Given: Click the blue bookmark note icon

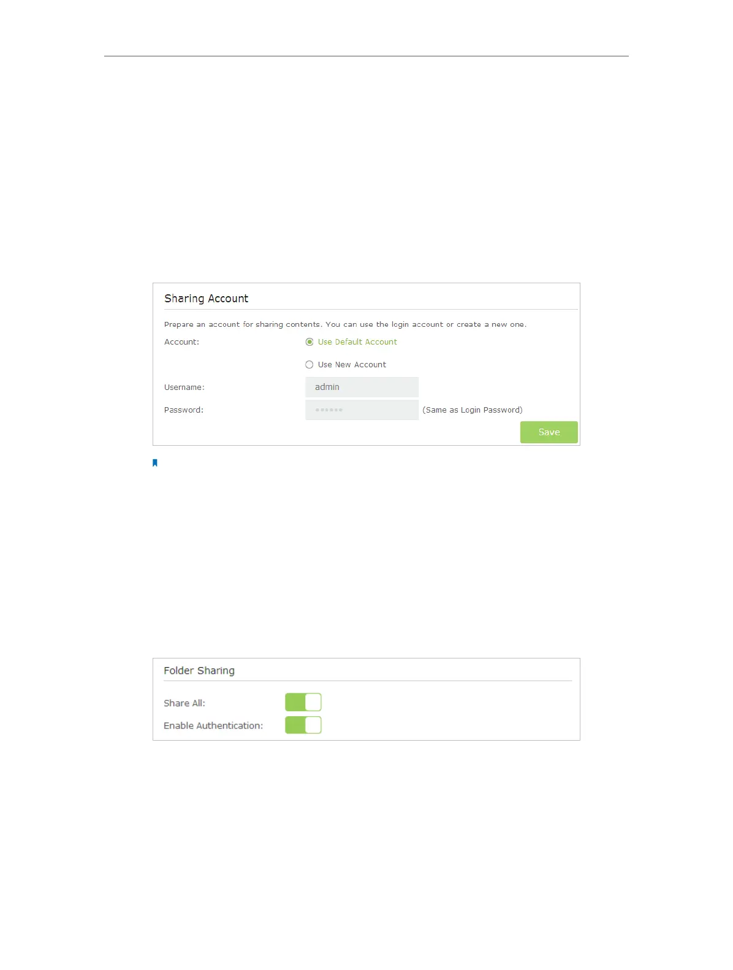Looking at the screenshot, I should pos(155,463).
